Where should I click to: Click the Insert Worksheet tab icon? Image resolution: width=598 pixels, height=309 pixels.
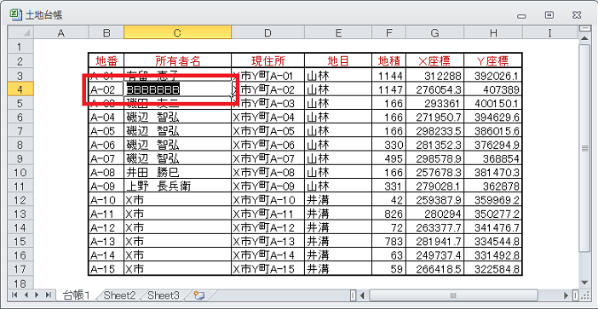tap(199, 295)
